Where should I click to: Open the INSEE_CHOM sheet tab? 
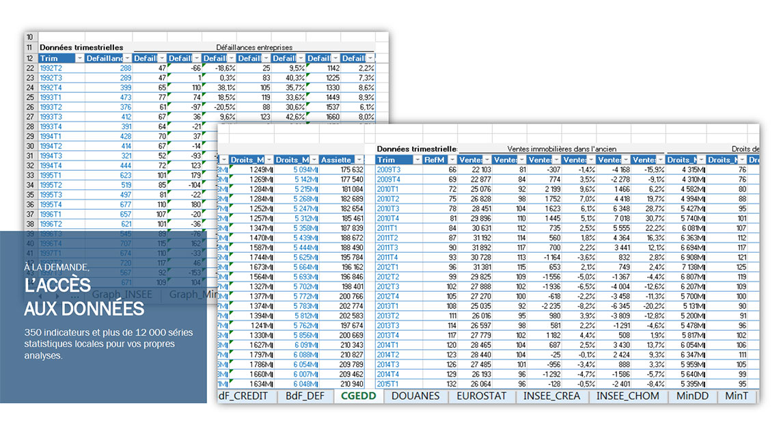pos(627,396)
